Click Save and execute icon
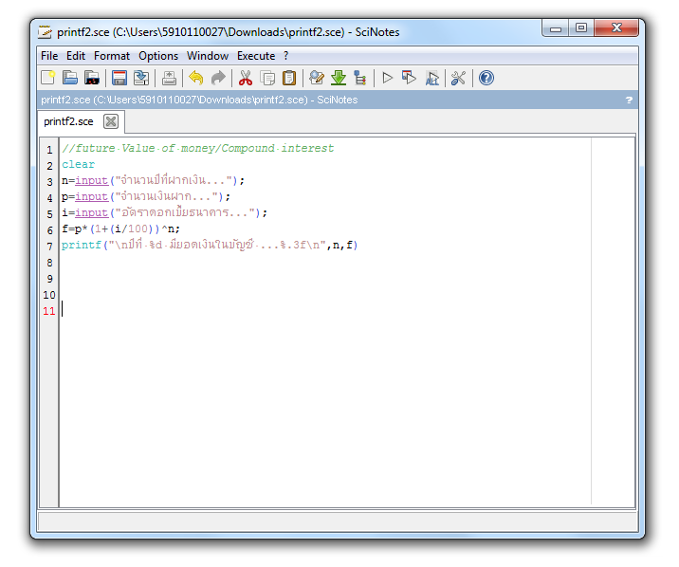 pos(410,78)
